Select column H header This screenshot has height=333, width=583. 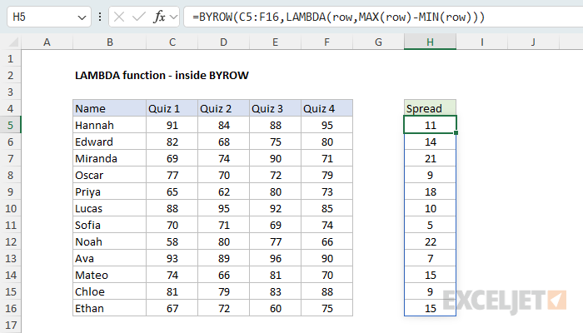coord(431,42)
